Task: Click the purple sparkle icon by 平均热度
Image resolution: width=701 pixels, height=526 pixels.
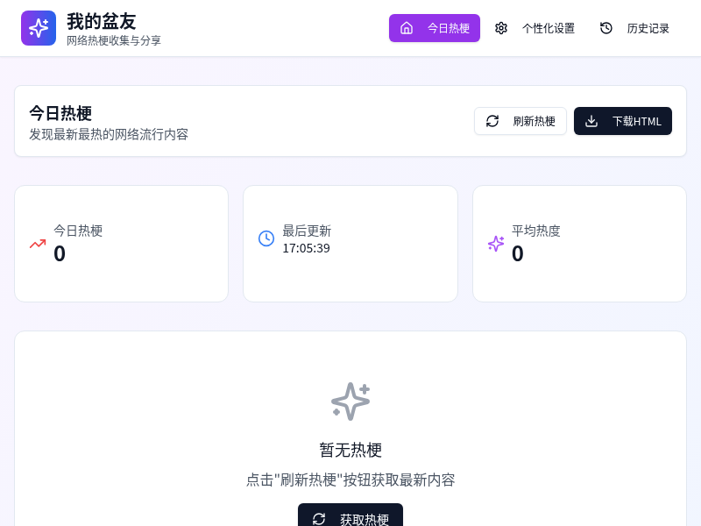Action: (496, 244)
